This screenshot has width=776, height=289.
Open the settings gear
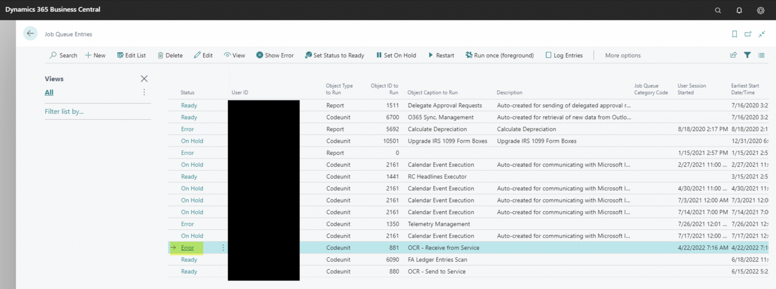click(760, 10)
